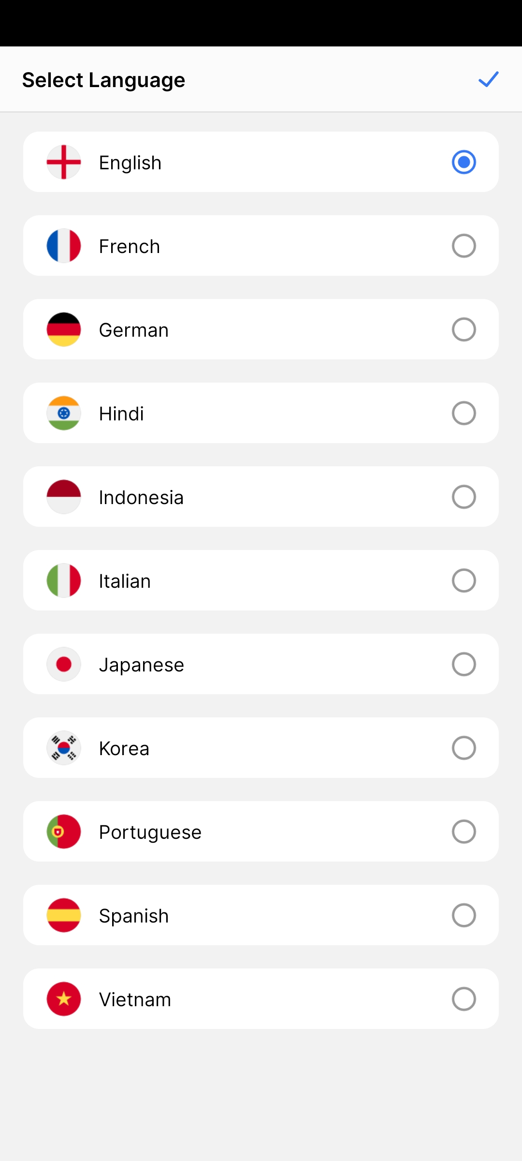The width and height of the screenshot is (522, 1161).
Task: Tap the Japanese flag icon
Action: point(64,664)
